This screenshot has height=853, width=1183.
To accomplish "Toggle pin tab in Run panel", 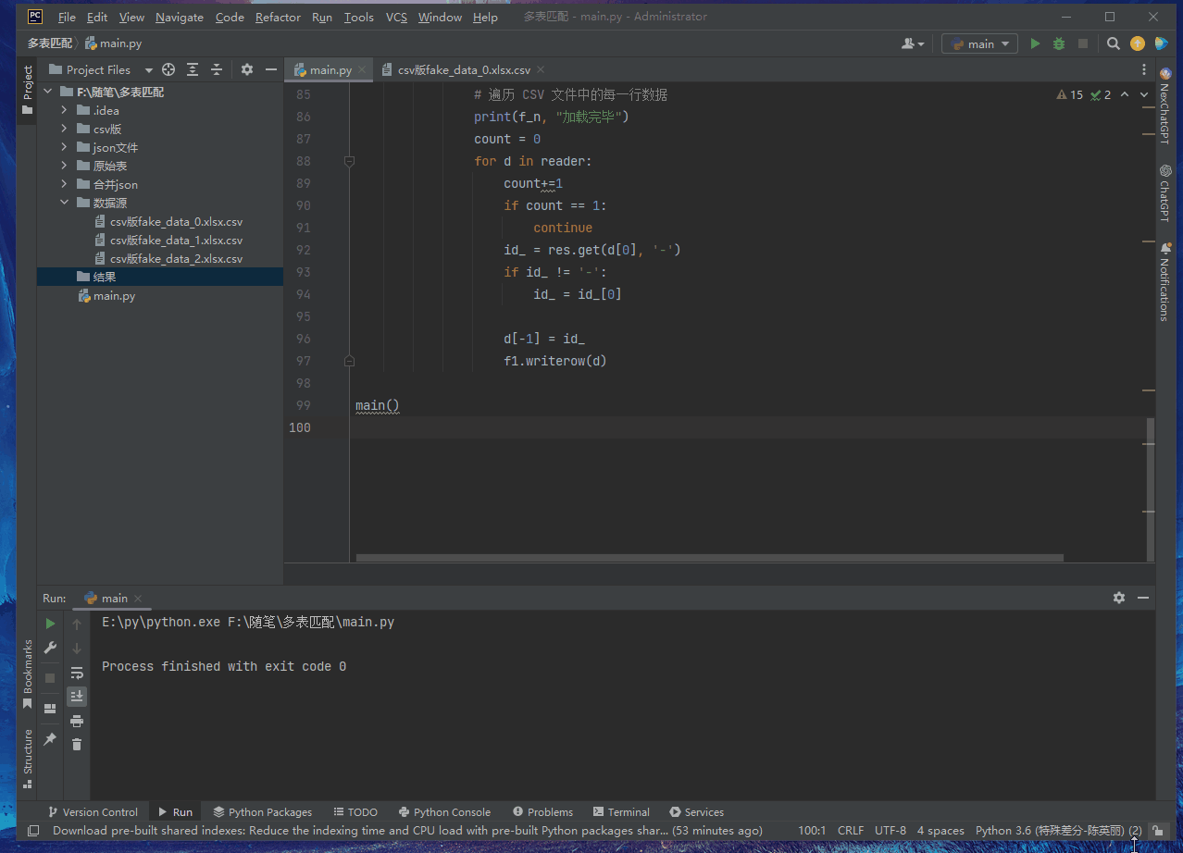I will pyautogui.click(x=50, y=739).
